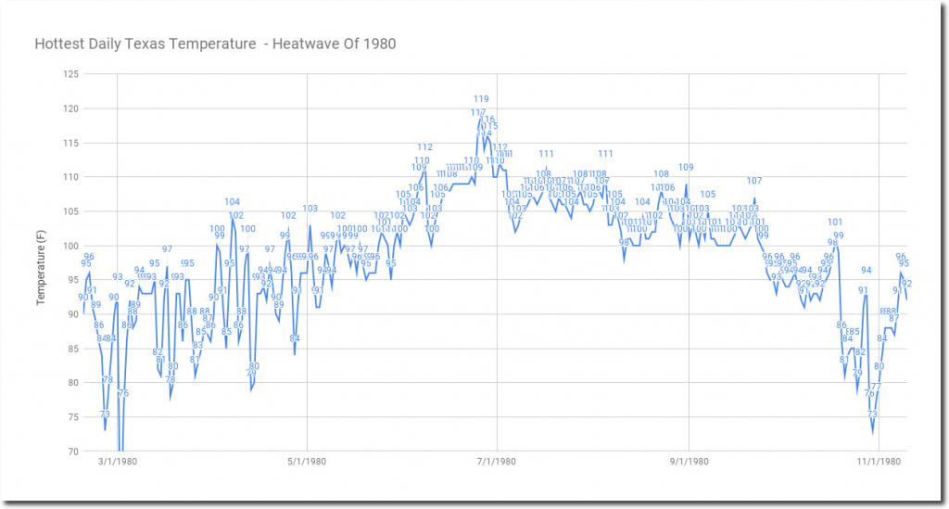Select the final data label 92 at right edge
949x509 pixels.
tap(906, 284)
